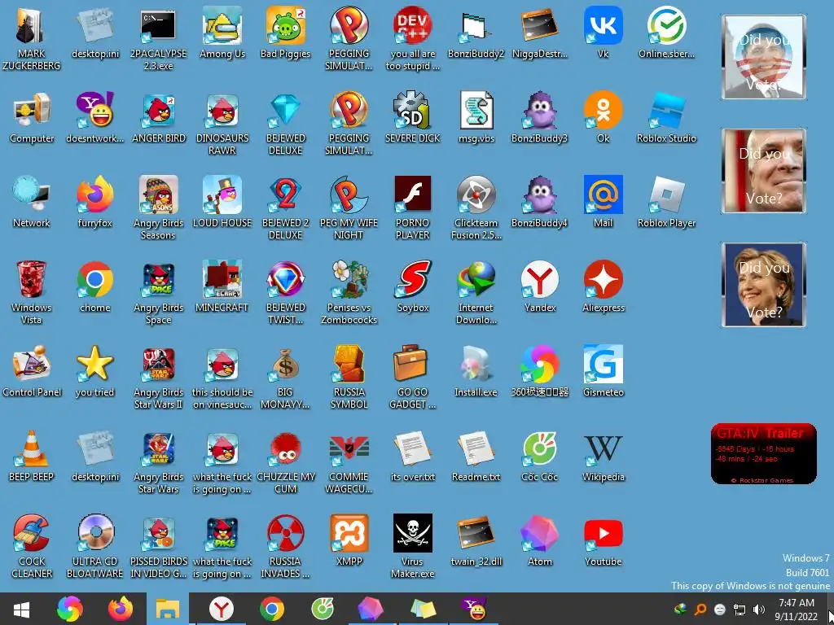Open the Bad Piggies desktop icon
This screenshot has height=625, width=834.
pyautogui.click(x=286, y=33)
